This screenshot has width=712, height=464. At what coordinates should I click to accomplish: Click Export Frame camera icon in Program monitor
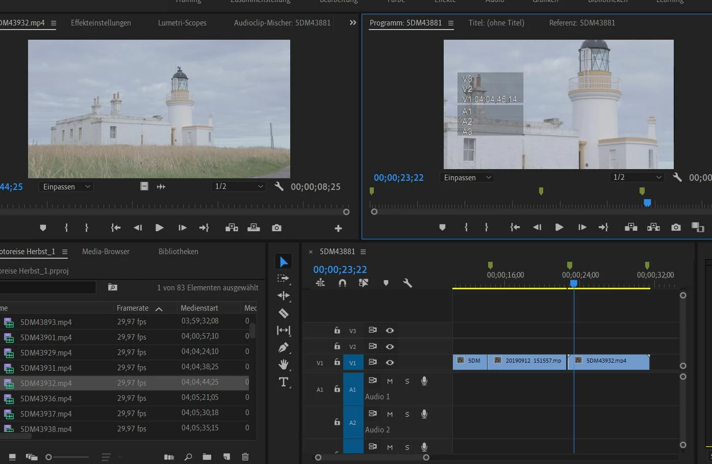tap(676, 227)
